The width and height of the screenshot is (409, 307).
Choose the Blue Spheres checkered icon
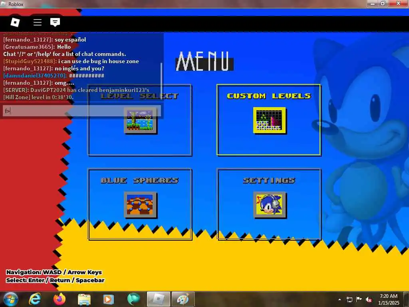click(x=141, y=205)
